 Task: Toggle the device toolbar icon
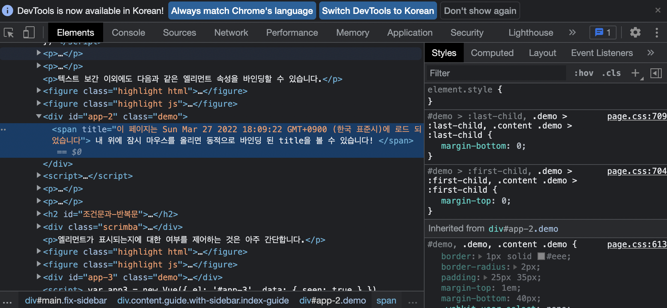(29, 33)
